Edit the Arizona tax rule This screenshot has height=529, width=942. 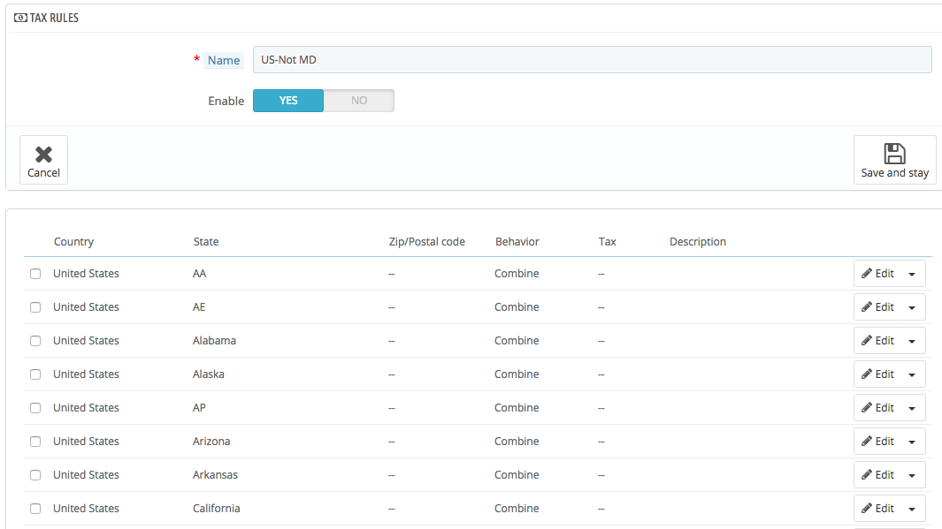[877, 442]
